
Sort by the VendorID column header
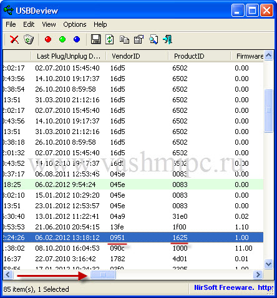click(x=137, y=56)
